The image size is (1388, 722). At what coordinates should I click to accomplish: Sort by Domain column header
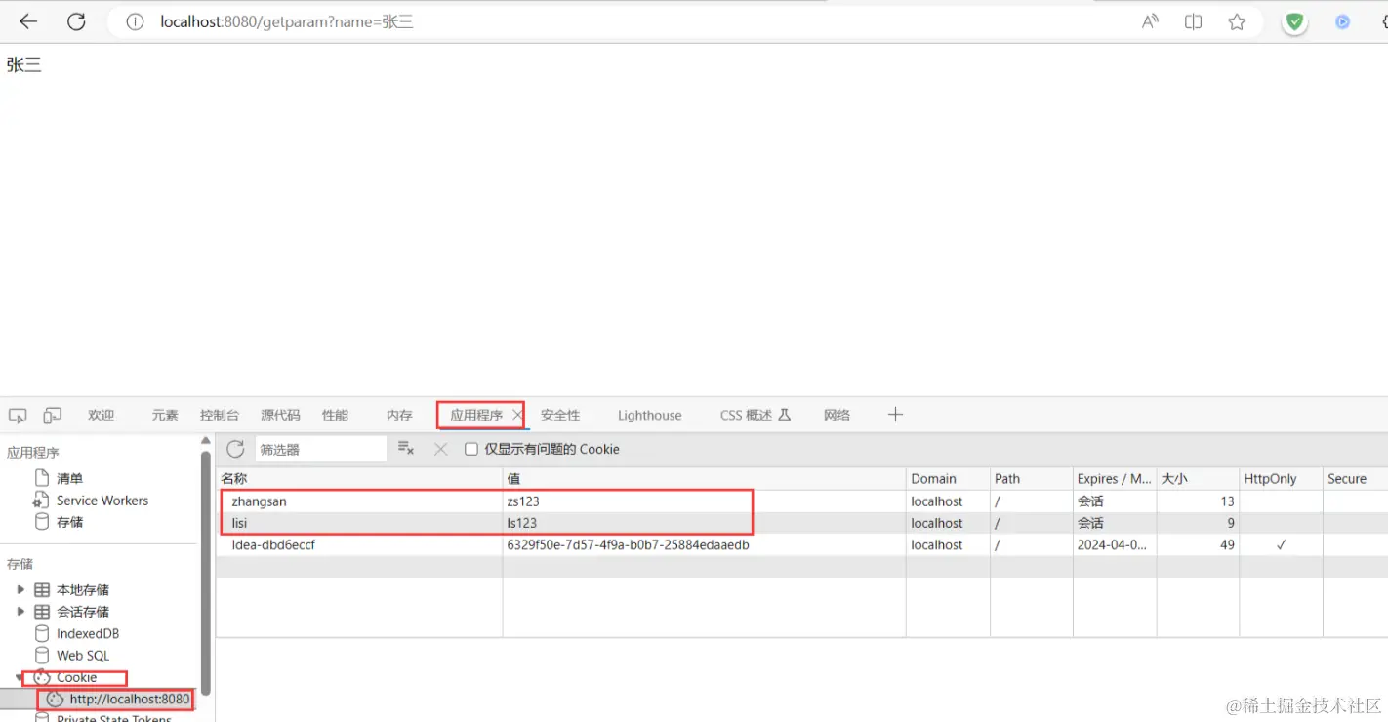(948, 479)
